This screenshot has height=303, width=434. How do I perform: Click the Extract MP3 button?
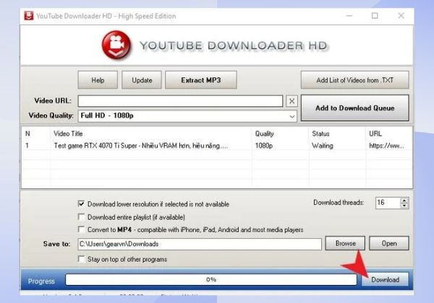tap(201, 80)
